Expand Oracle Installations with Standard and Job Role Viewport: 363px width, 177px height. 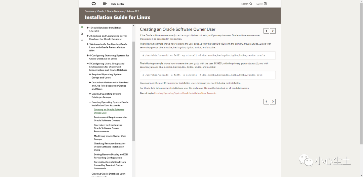[90, 83]
